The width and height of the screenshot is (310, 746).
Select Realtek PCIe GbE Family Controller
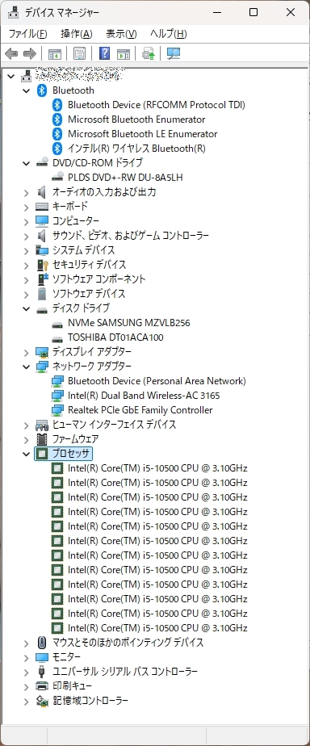pyautogui.click(x=140, y=410)
